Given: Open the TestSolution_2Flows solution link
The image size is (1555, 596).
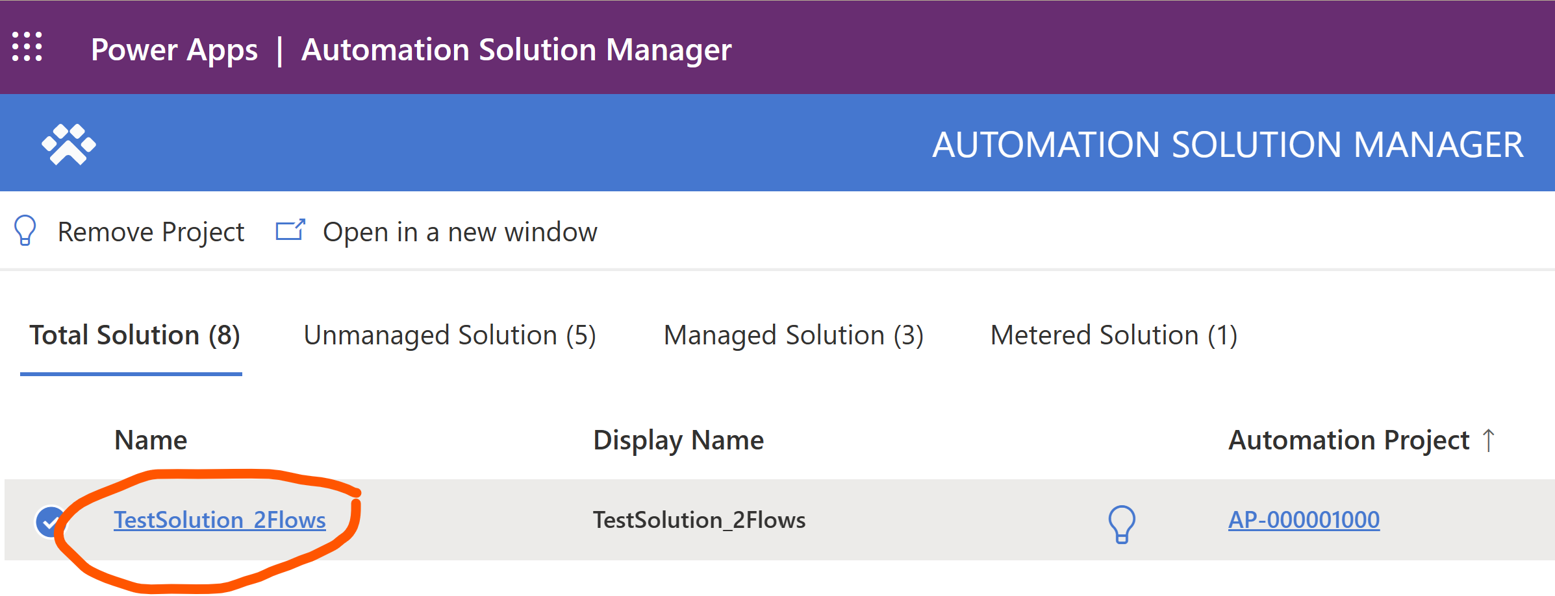Looking at the screenshot, I should point(220,519).
